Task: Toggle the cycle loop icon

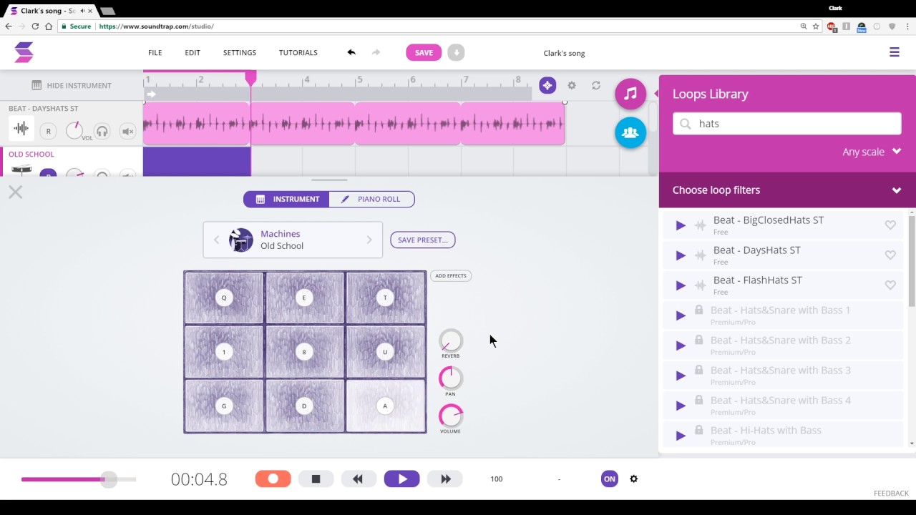Action: 596,85
